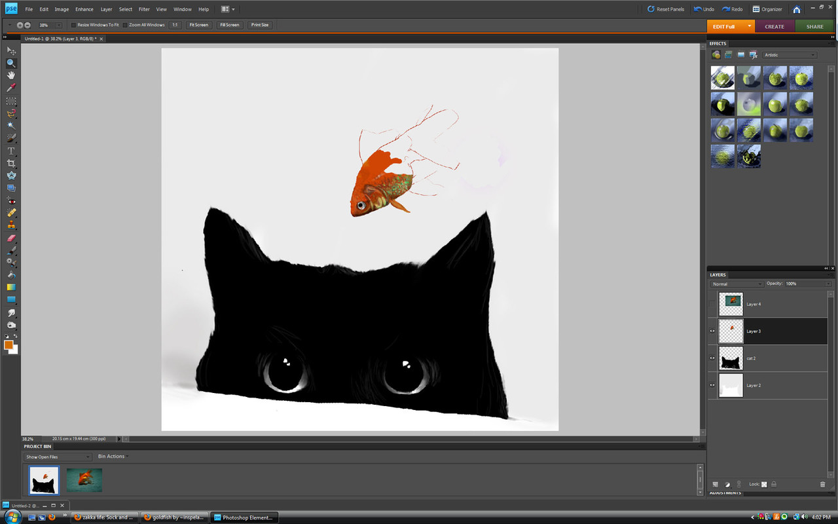Viewport: 838px width, 524px height.
Task: Select the Gradient tool
Action: 11,288
